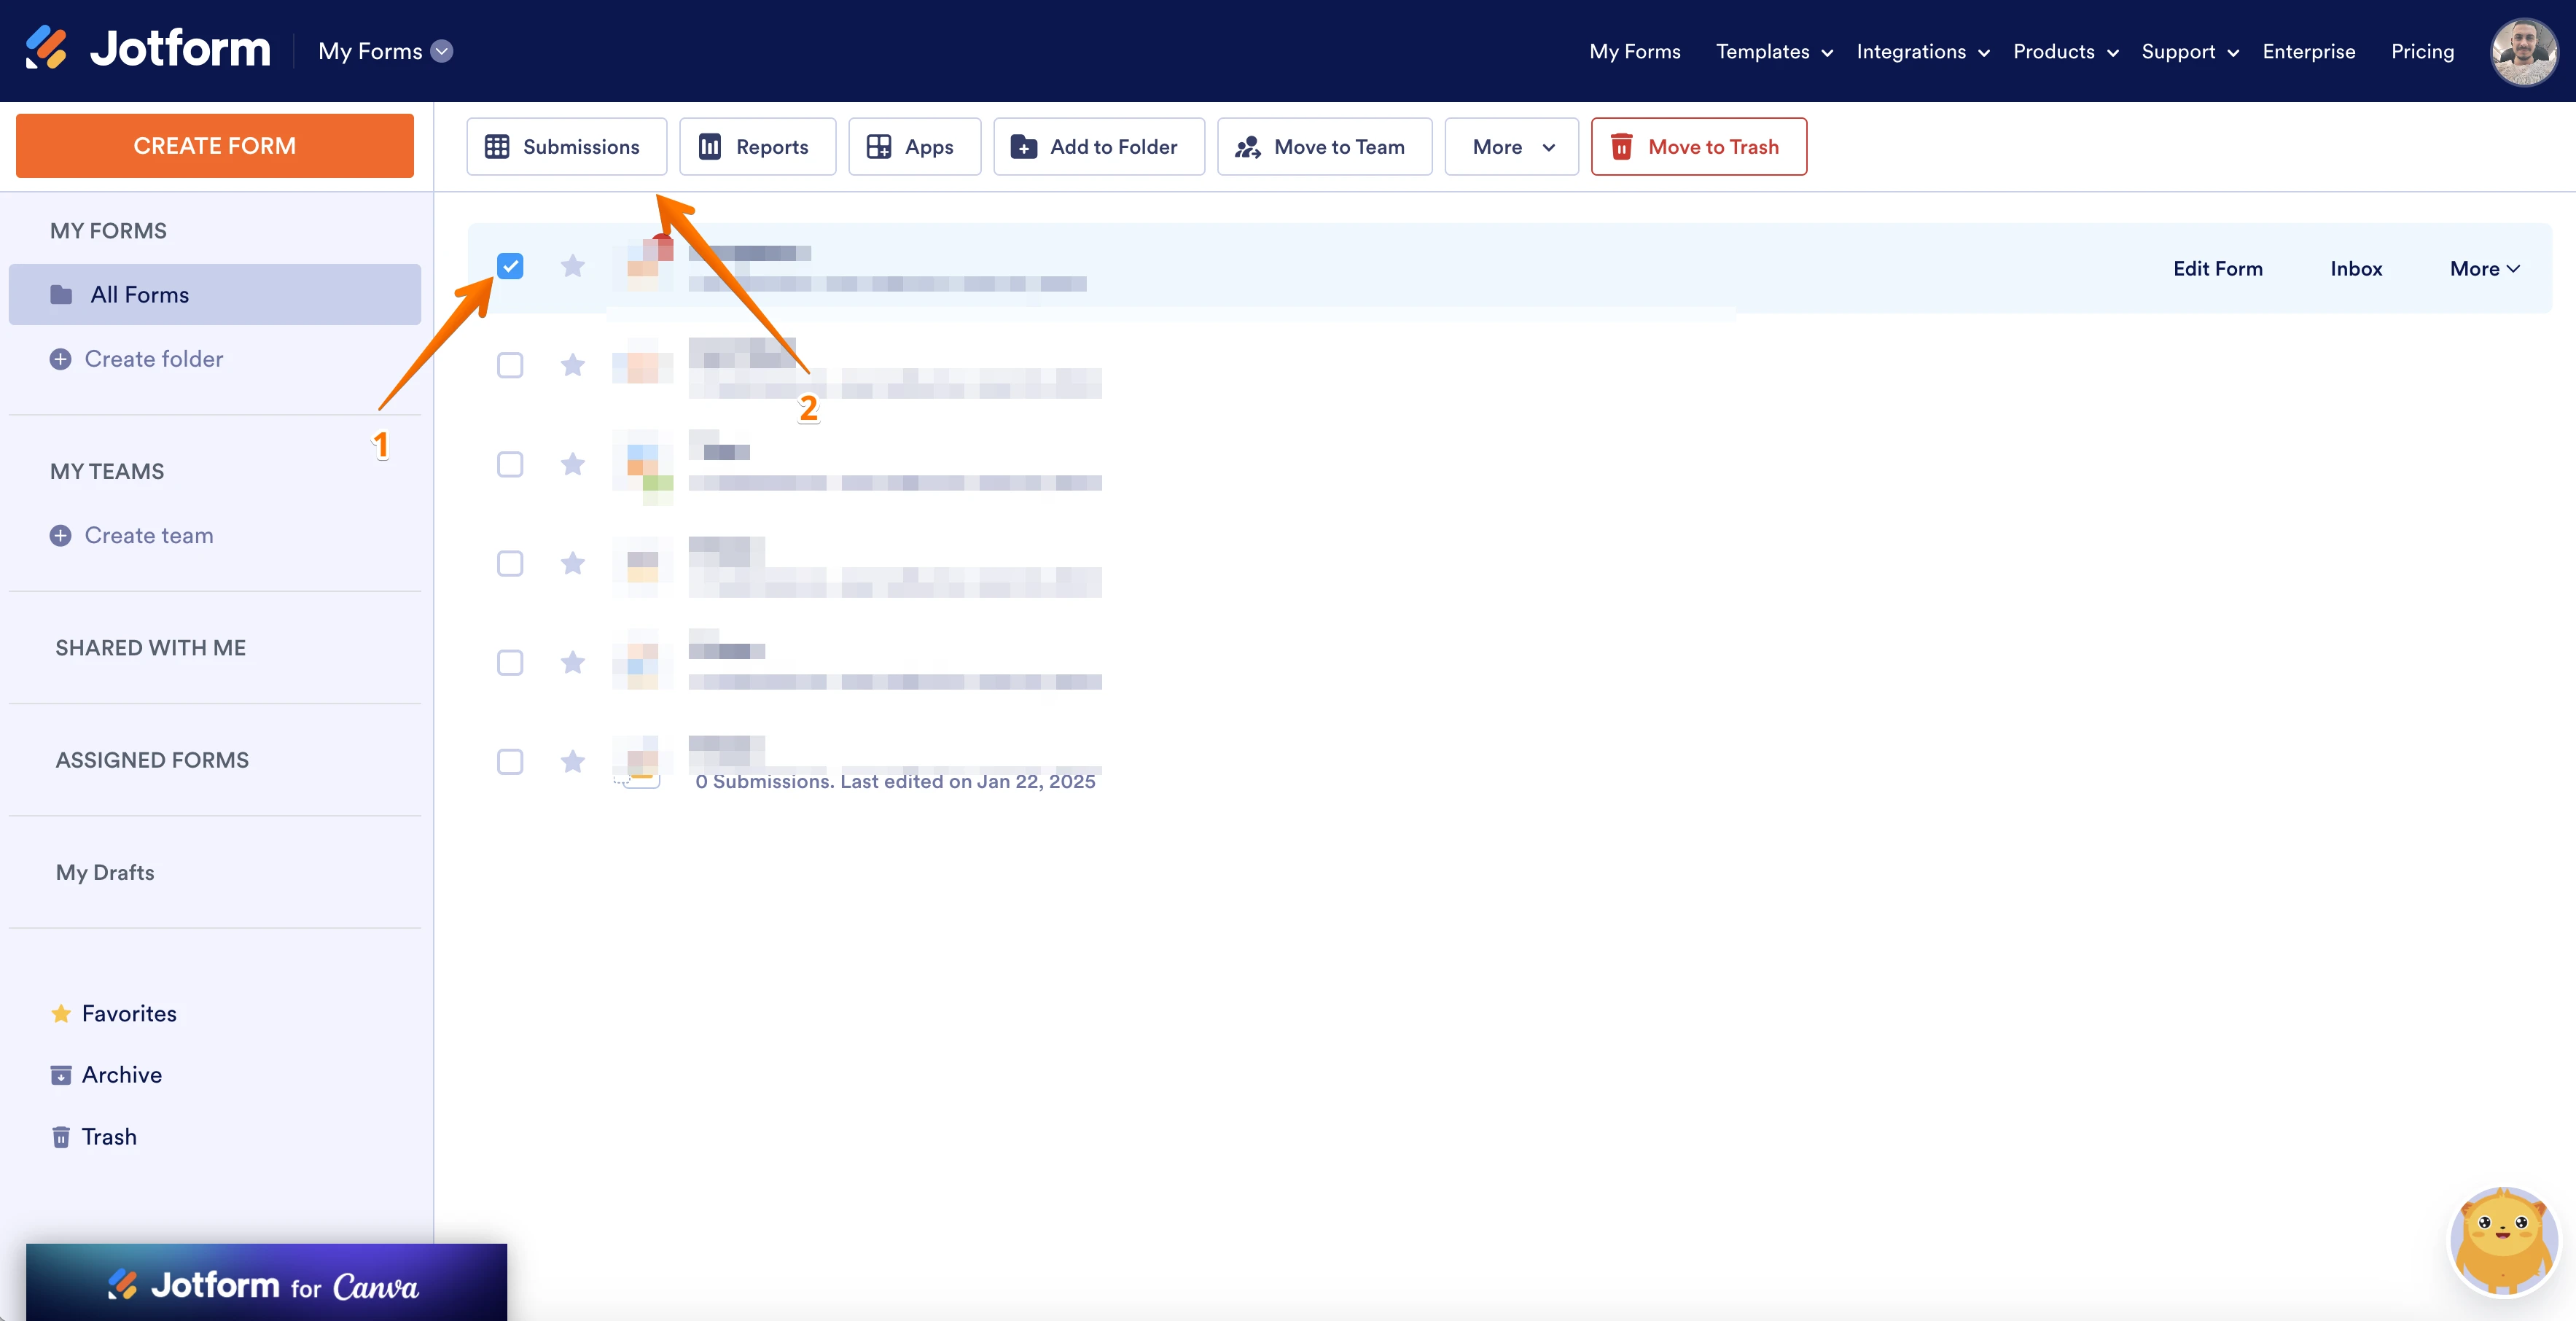Expand the Templates menu in header
The width and height of the screenshot is (2576, 1321).
1773,52
